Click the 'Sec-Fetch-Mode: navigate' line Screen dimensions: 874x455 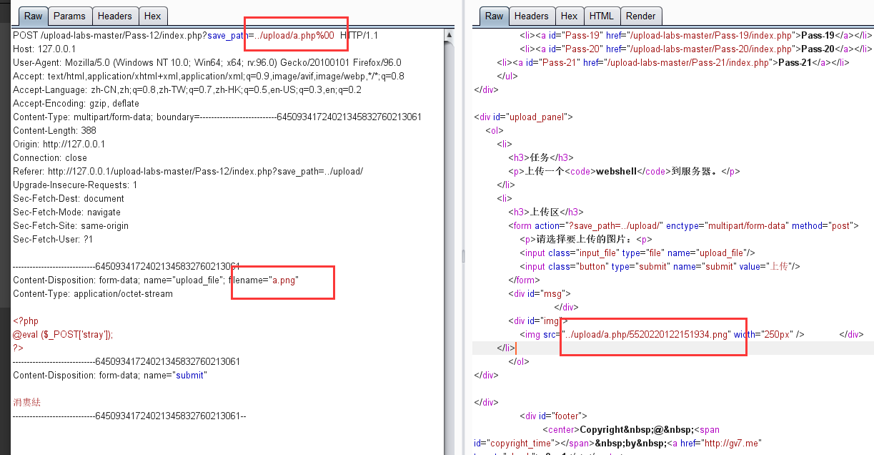(67, 212)
